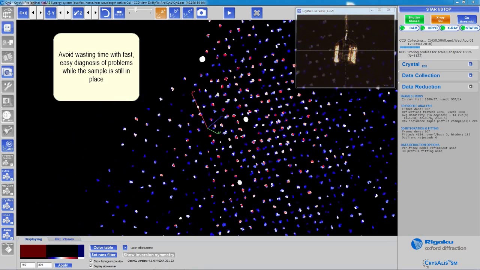Click the maximum intensity field 899
This screenshot has height=270, width=480.
45,265
